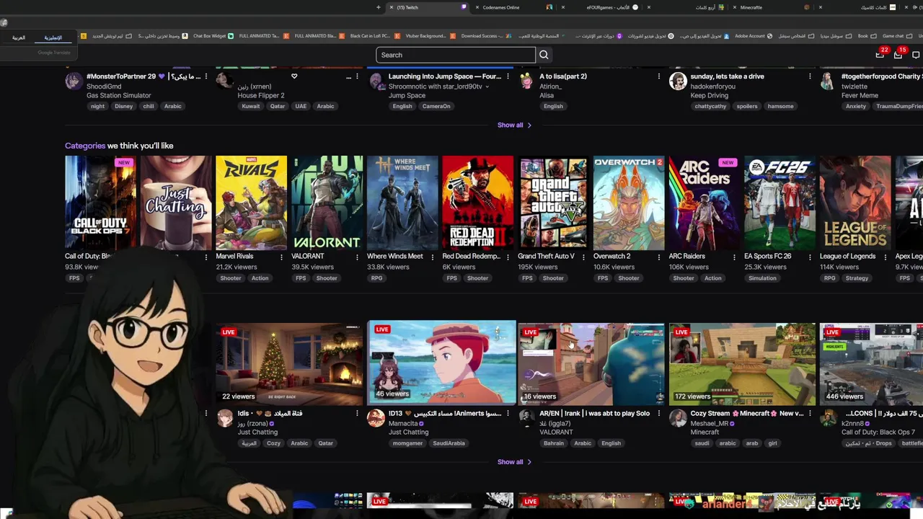Click the search magnifier button

tap(544, 55)
